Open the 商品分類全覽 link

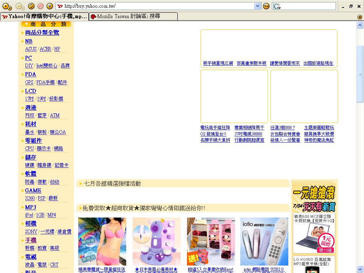42,32
